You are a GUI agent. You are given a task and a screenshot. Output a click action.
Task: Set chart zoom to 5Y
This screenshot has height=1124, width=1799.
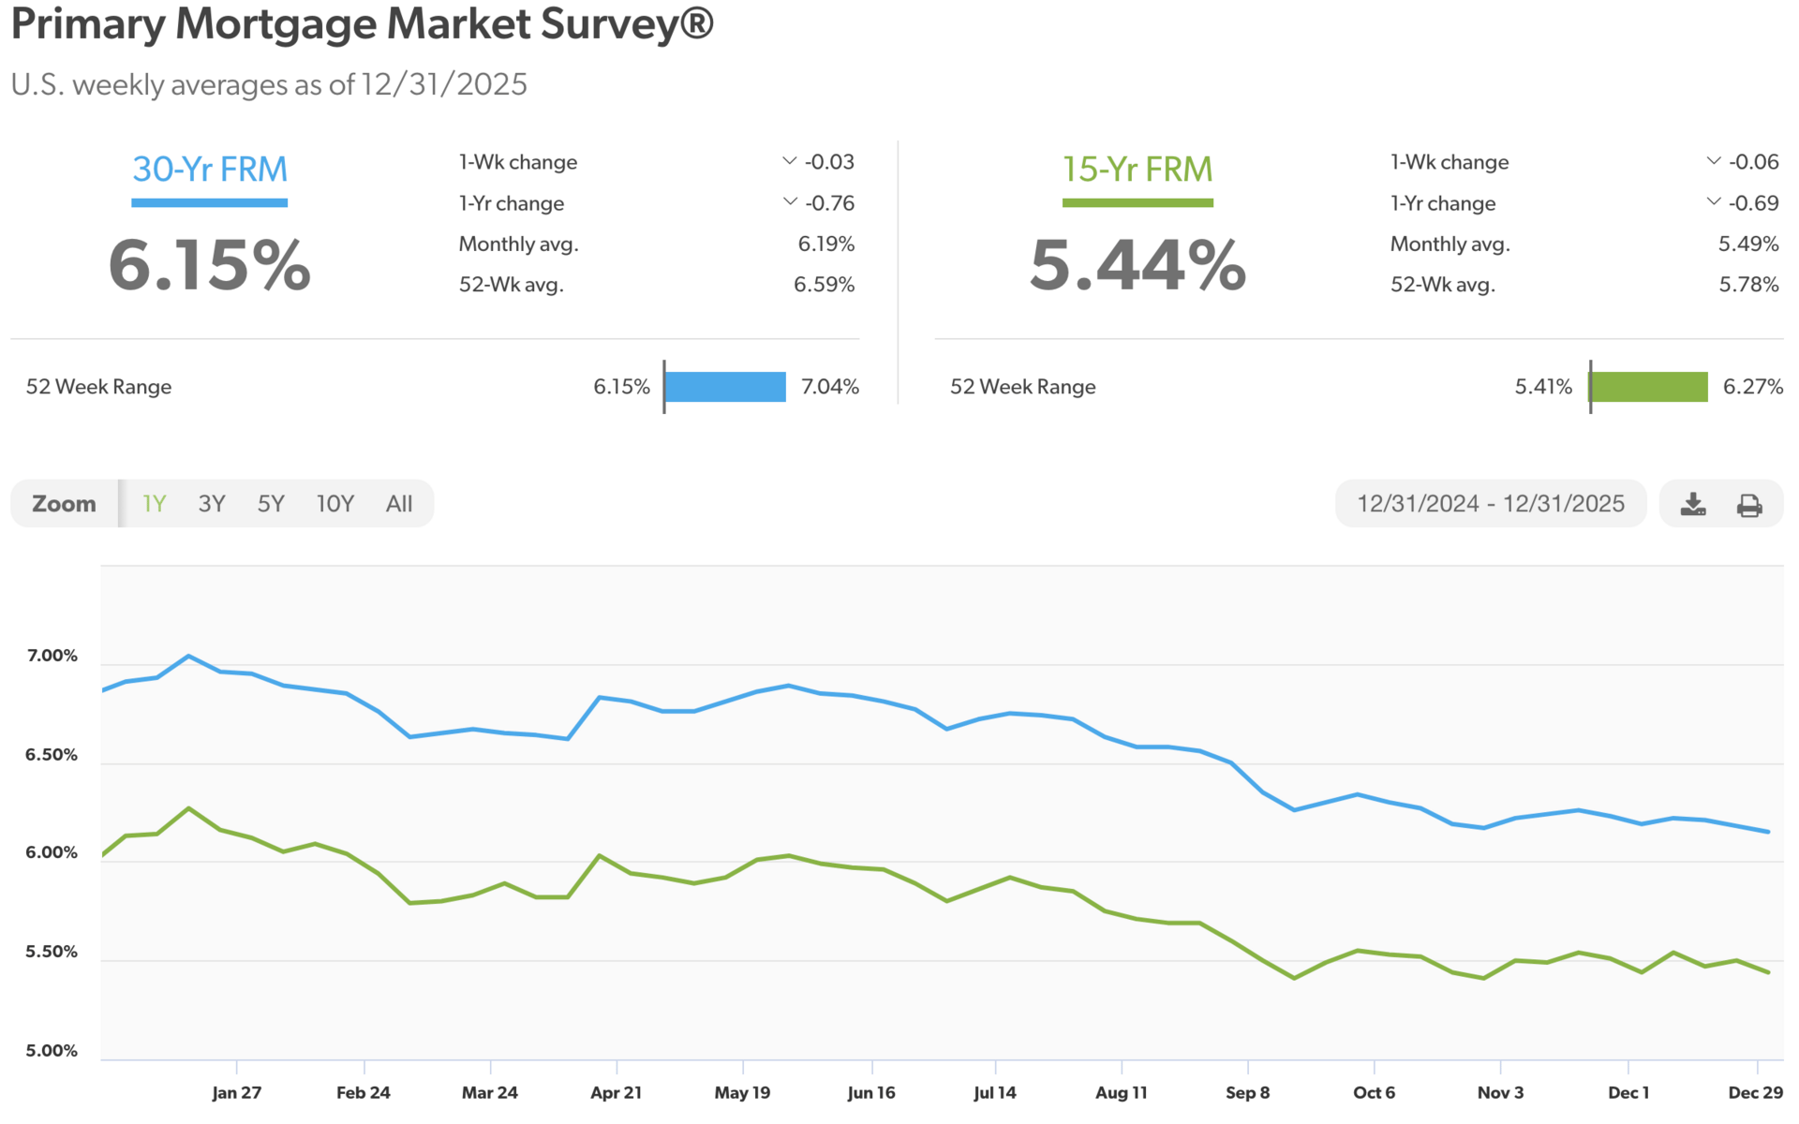(x=271, y=504)
